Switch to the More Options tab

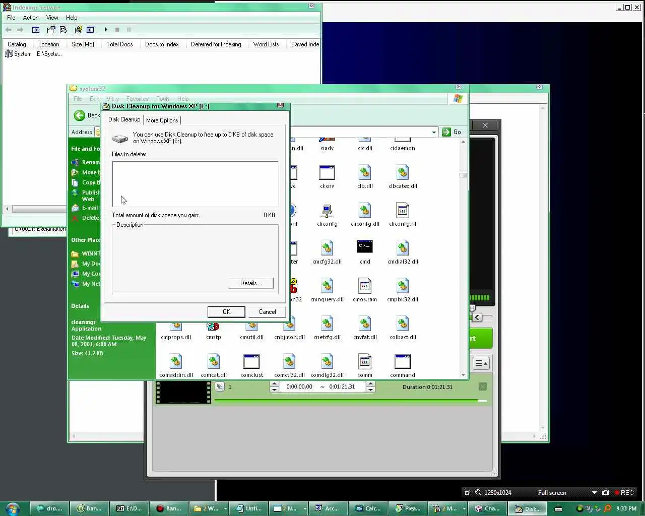(162, 120)
